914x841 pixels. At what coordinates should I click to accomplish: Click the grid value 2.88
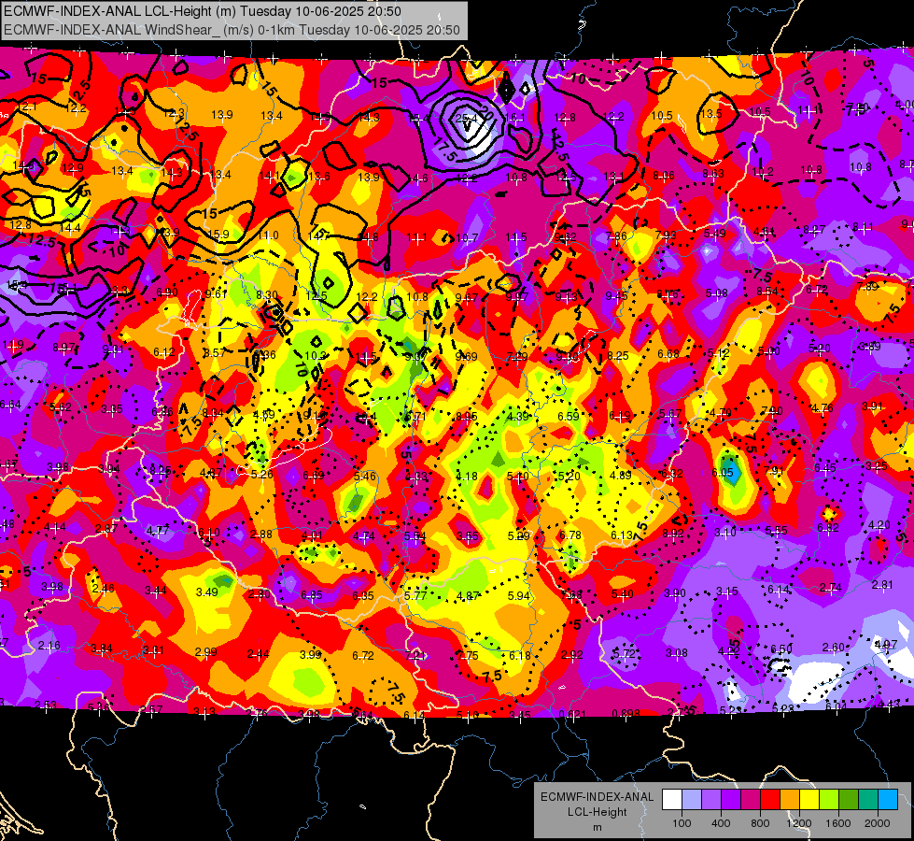coord(261,534)
